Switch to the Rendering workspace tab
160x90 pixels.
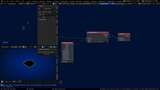pos(94,1)
